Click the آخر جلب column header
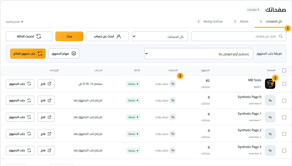This screenshot has width=292, height=166. tap(98, 70)
